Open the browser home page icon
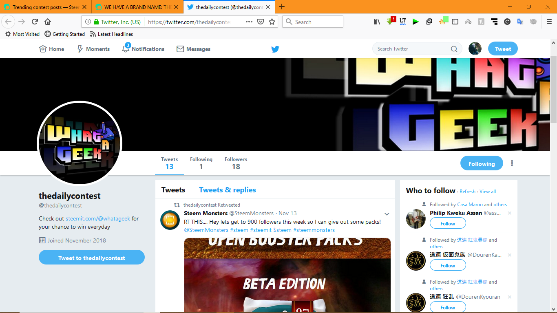The width and height of the screenshot is (557, 313). 48,22
